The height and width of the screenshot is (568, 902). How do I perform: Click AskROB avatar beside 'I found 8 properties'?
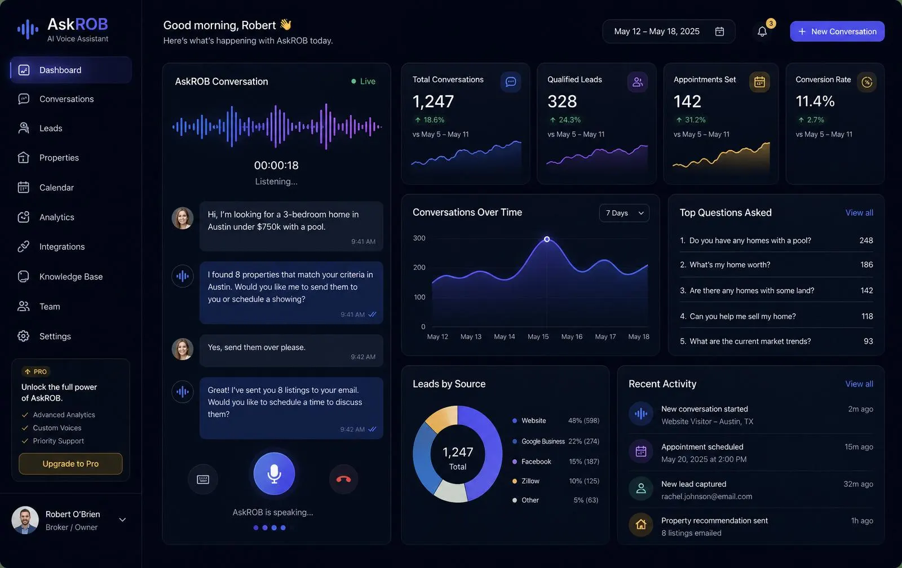[x=183, y=276]
